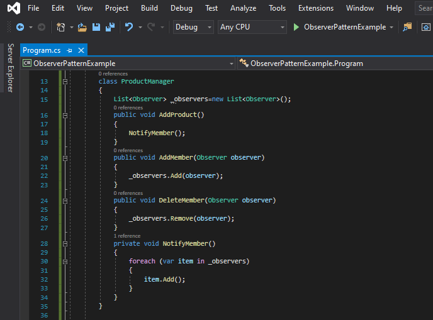The image size is (433, 320).
Task: Collapse the AddMember method block
Action: click(65, 158)
